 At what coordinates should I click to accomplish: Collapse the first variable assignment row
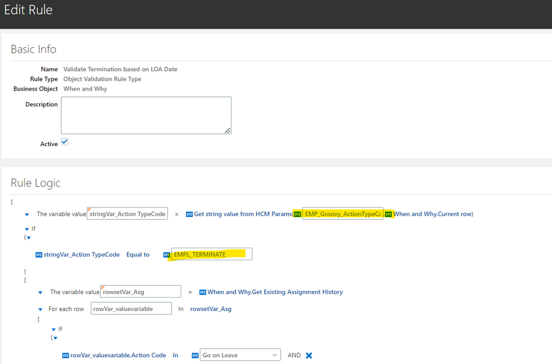[27, 214]
